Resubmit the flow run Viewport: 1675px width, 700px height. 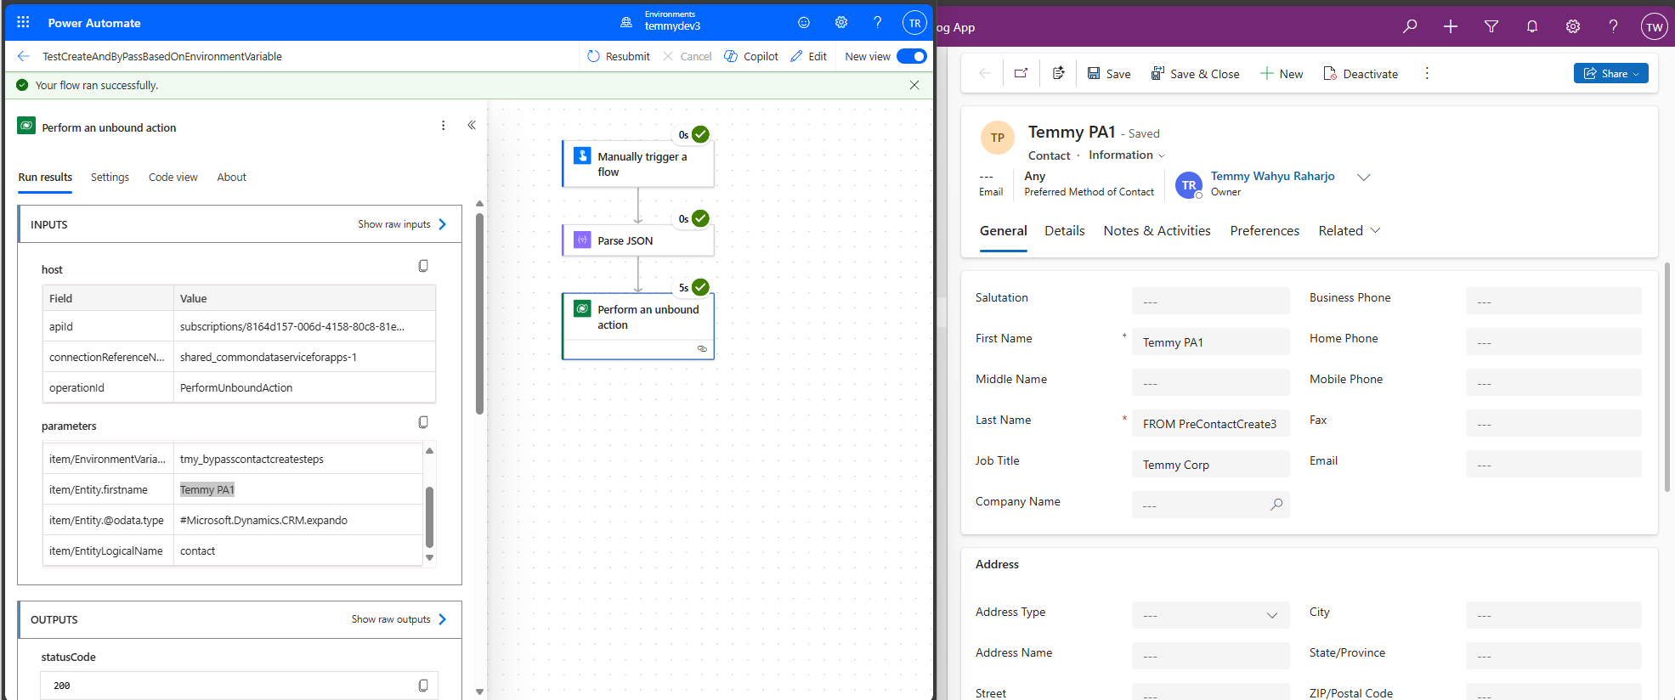tap(618, 56)
